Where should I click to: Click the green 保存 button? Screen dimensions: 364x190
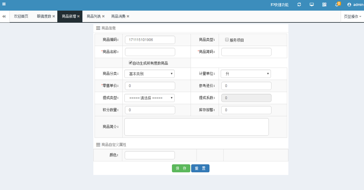(x=181, y=168)
